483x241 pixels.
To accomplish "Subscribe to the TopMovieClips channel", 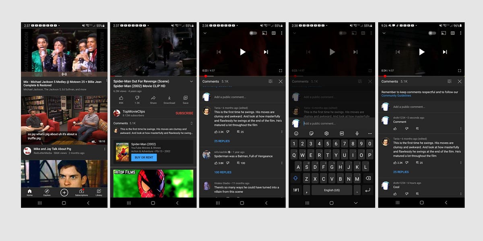I will tap(184, 113).
